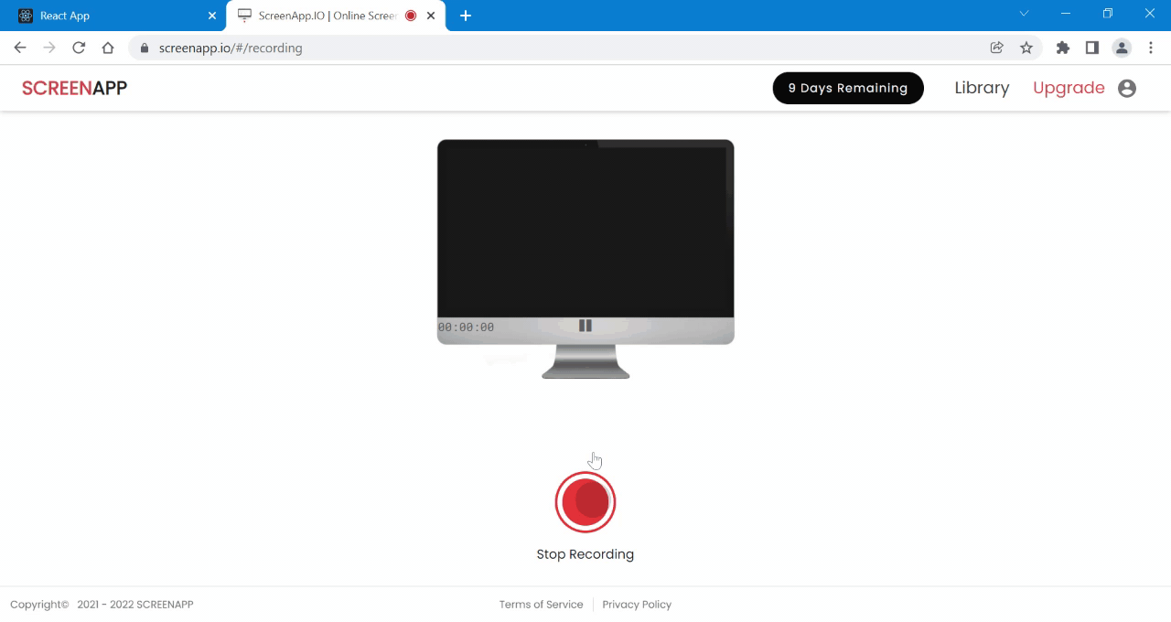This screenshot has width=1171, height=622.
Task: Stop recording with the red circle button
Action: [585, 502]
